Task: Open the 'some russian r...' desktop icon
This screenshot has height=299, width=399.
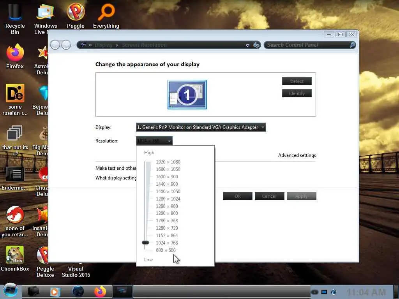Action: point(15,100)
